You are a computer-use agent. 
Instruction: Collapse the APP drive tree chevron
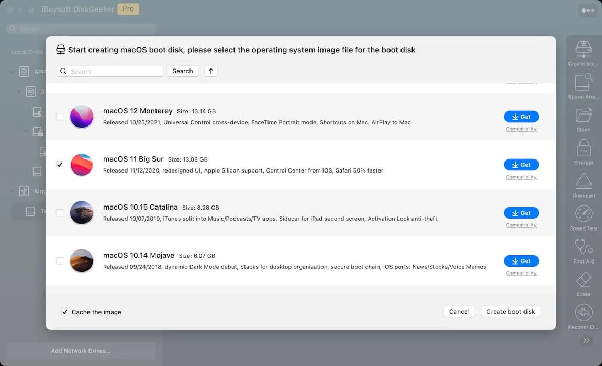point(12,72)
